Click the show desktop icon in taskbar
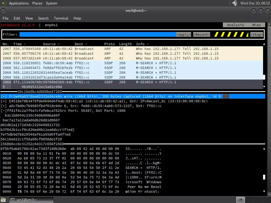The height and width of the screenshot is (203, 271). (3, 200)
